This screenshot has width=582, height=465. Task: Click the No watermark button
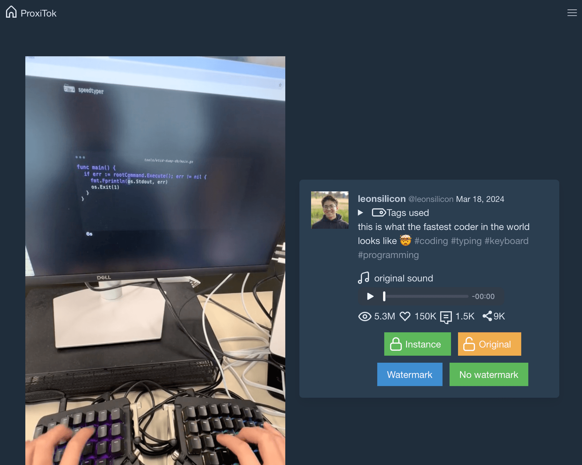(x=488, y=374)
